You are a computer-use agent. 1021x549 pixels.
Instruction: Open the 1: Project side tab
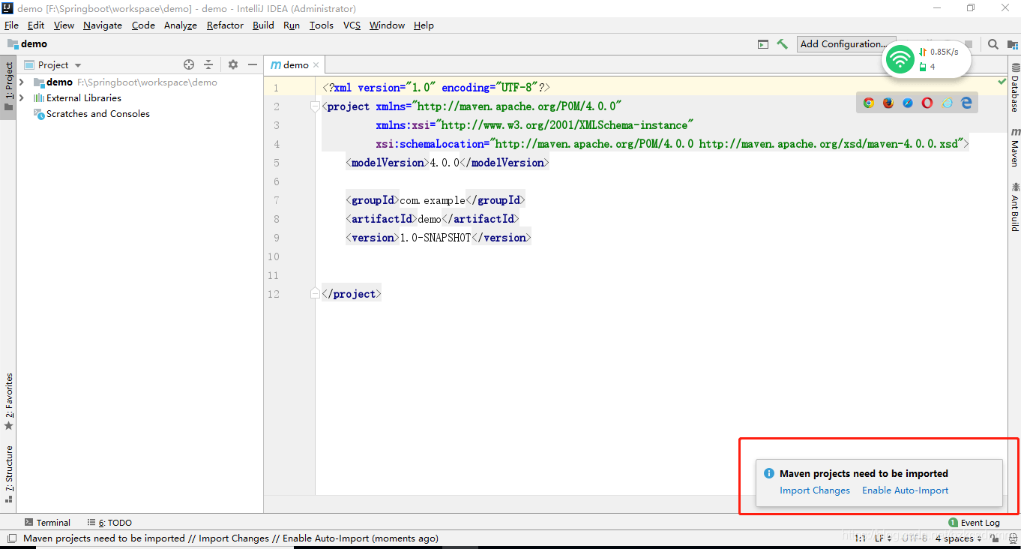coord(9,86)
